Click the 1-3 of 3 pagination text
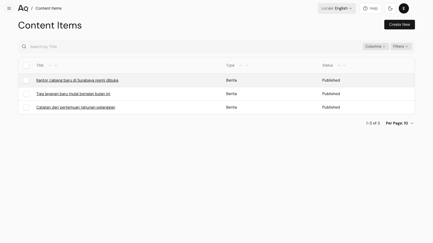This screenshot has width=433, height=243. (x=373, y=123)
